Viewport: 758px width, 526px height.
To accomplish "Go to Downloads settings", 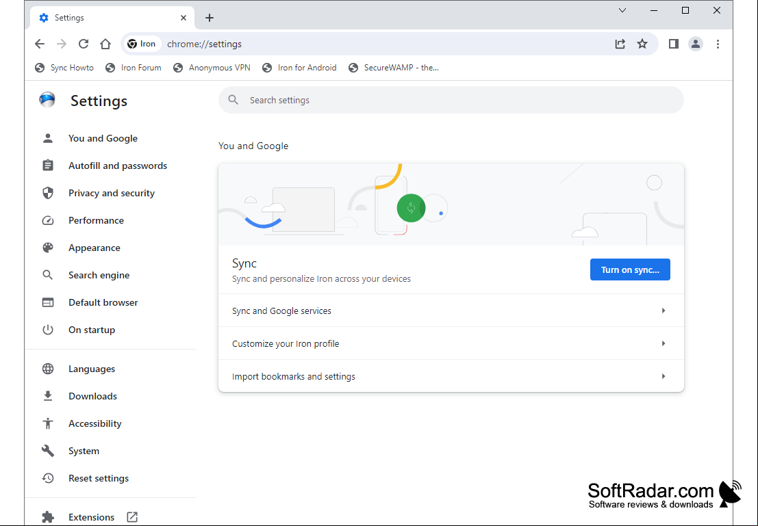I will (x=93, y=396).
